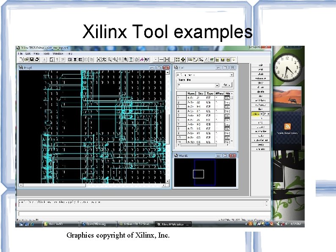Image resolution: width=336 pixels, height=252 pixels.
Task: Click the route fanout button
Action: [260, 140]
